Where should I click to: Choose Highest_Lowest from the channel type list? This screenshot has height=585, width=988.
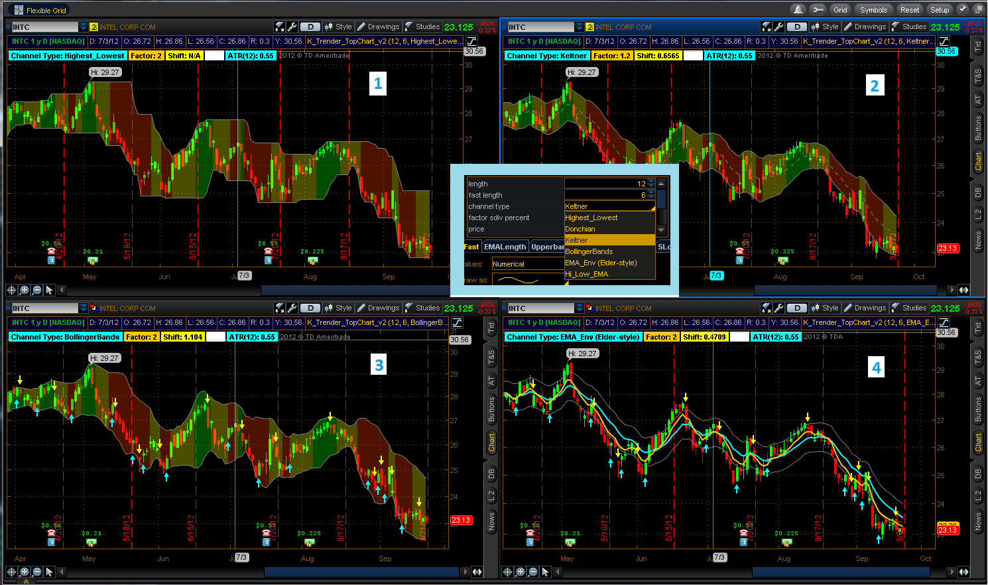[x=609, y=218]
